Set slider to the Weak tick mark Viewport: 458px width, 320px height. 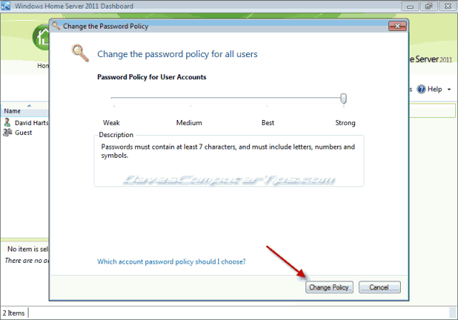[x=114, y=106]
